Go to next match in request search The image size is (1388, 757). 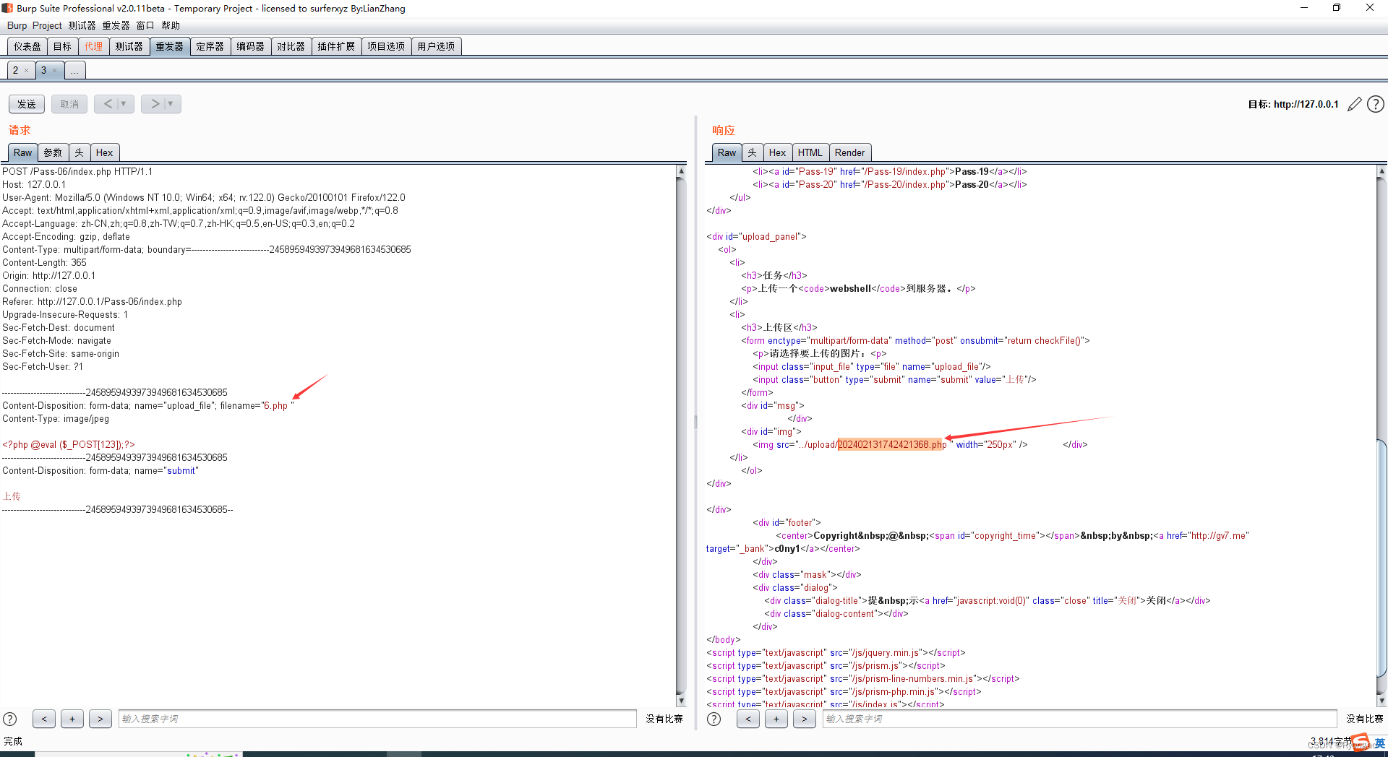tap(100, 719)
